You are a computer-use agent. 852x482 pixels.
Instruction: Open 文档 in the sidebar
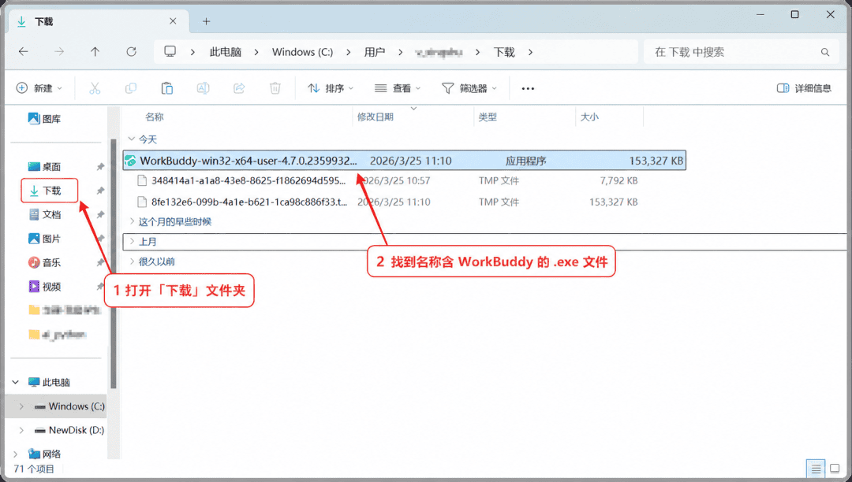[x=44, y=214]
